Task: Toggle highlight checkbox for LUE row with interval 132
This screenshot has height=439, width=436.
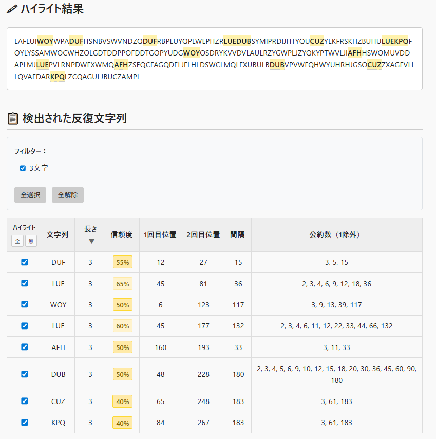Action: (24, 326)
